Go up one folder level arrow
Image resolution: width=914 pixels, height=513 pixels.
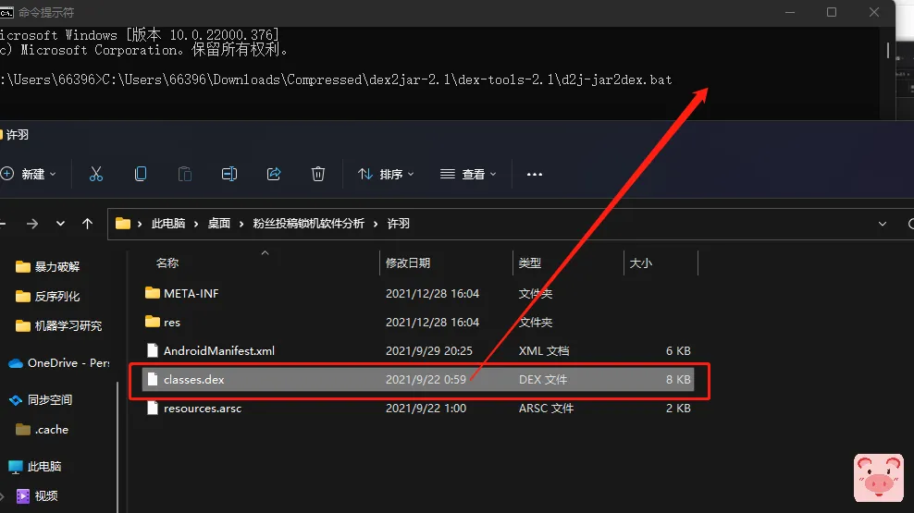(x=88, y=224)
